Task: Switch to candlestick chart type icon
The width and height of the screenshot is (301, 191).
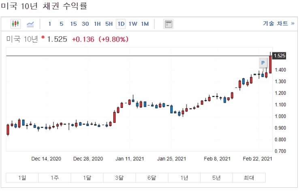Action: (x=15, y=24)
